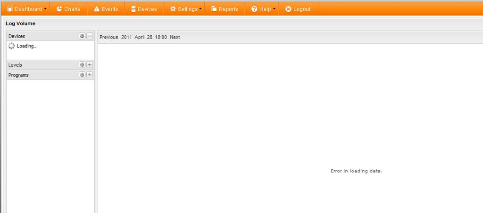483x213 pixels.
Task: Expand the Levels panel with plus icon
Action: (90, 65)
